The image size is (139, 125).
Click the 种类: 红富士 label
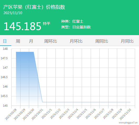pos(72,21)
